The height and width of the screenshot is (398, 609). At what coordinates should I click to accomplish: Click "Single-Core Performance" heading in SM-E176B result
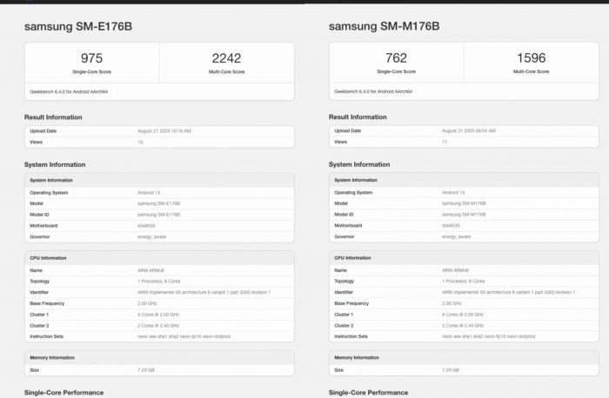(64, 393)
